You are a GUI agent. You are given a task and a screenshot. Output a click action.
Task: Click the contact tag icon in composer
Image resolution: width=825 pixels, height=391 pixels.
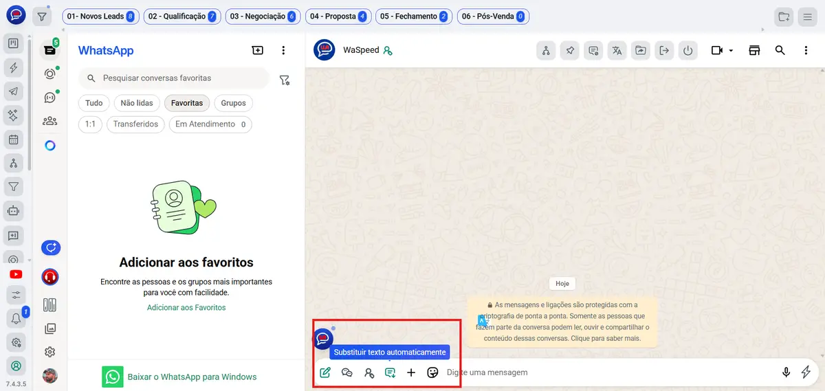pyautogui.click(x=369, y=372)
